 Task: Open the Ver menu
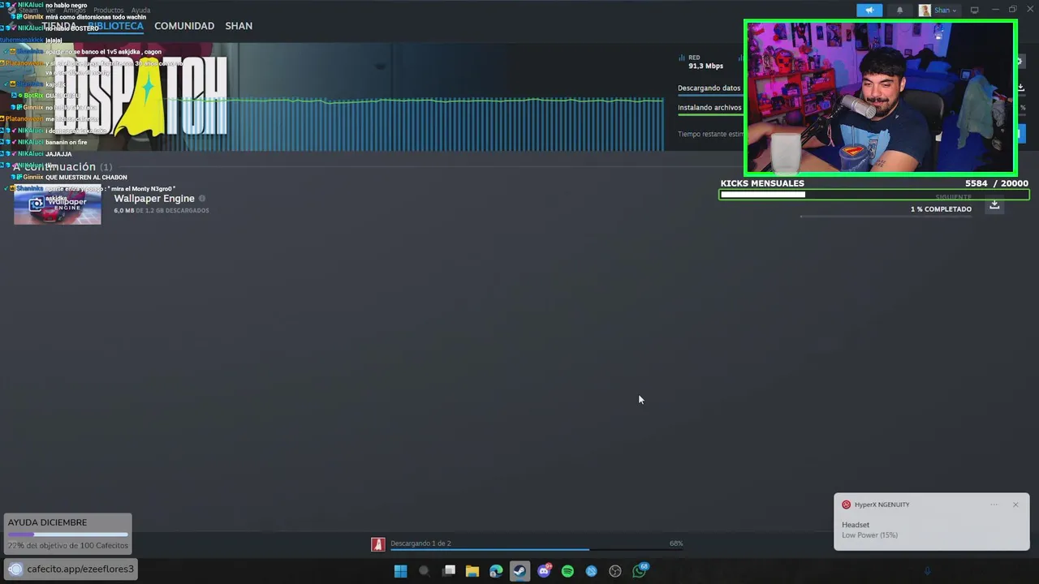[50, 11]
